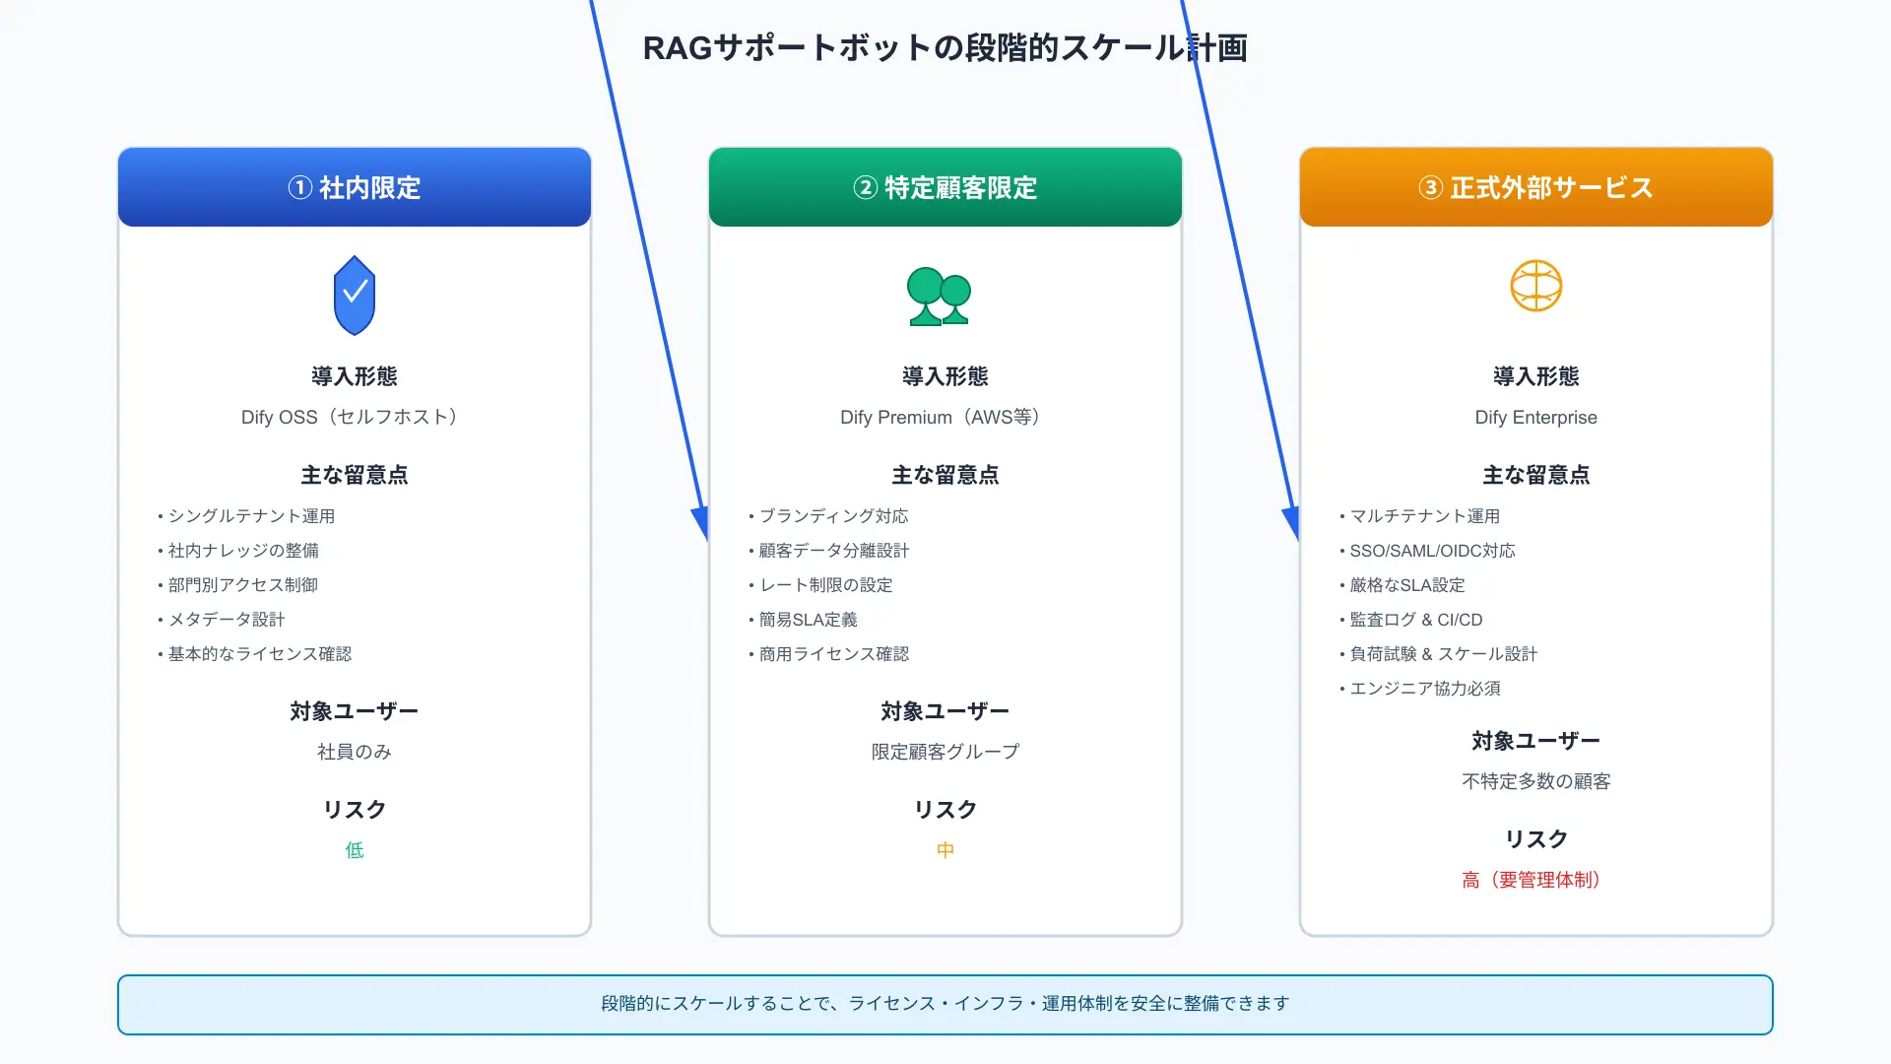The image size is (1891, 1064).
Task: Click 主な留意点 heading in the 特定顧客限定 card
Action: click(x=945, y=475)
